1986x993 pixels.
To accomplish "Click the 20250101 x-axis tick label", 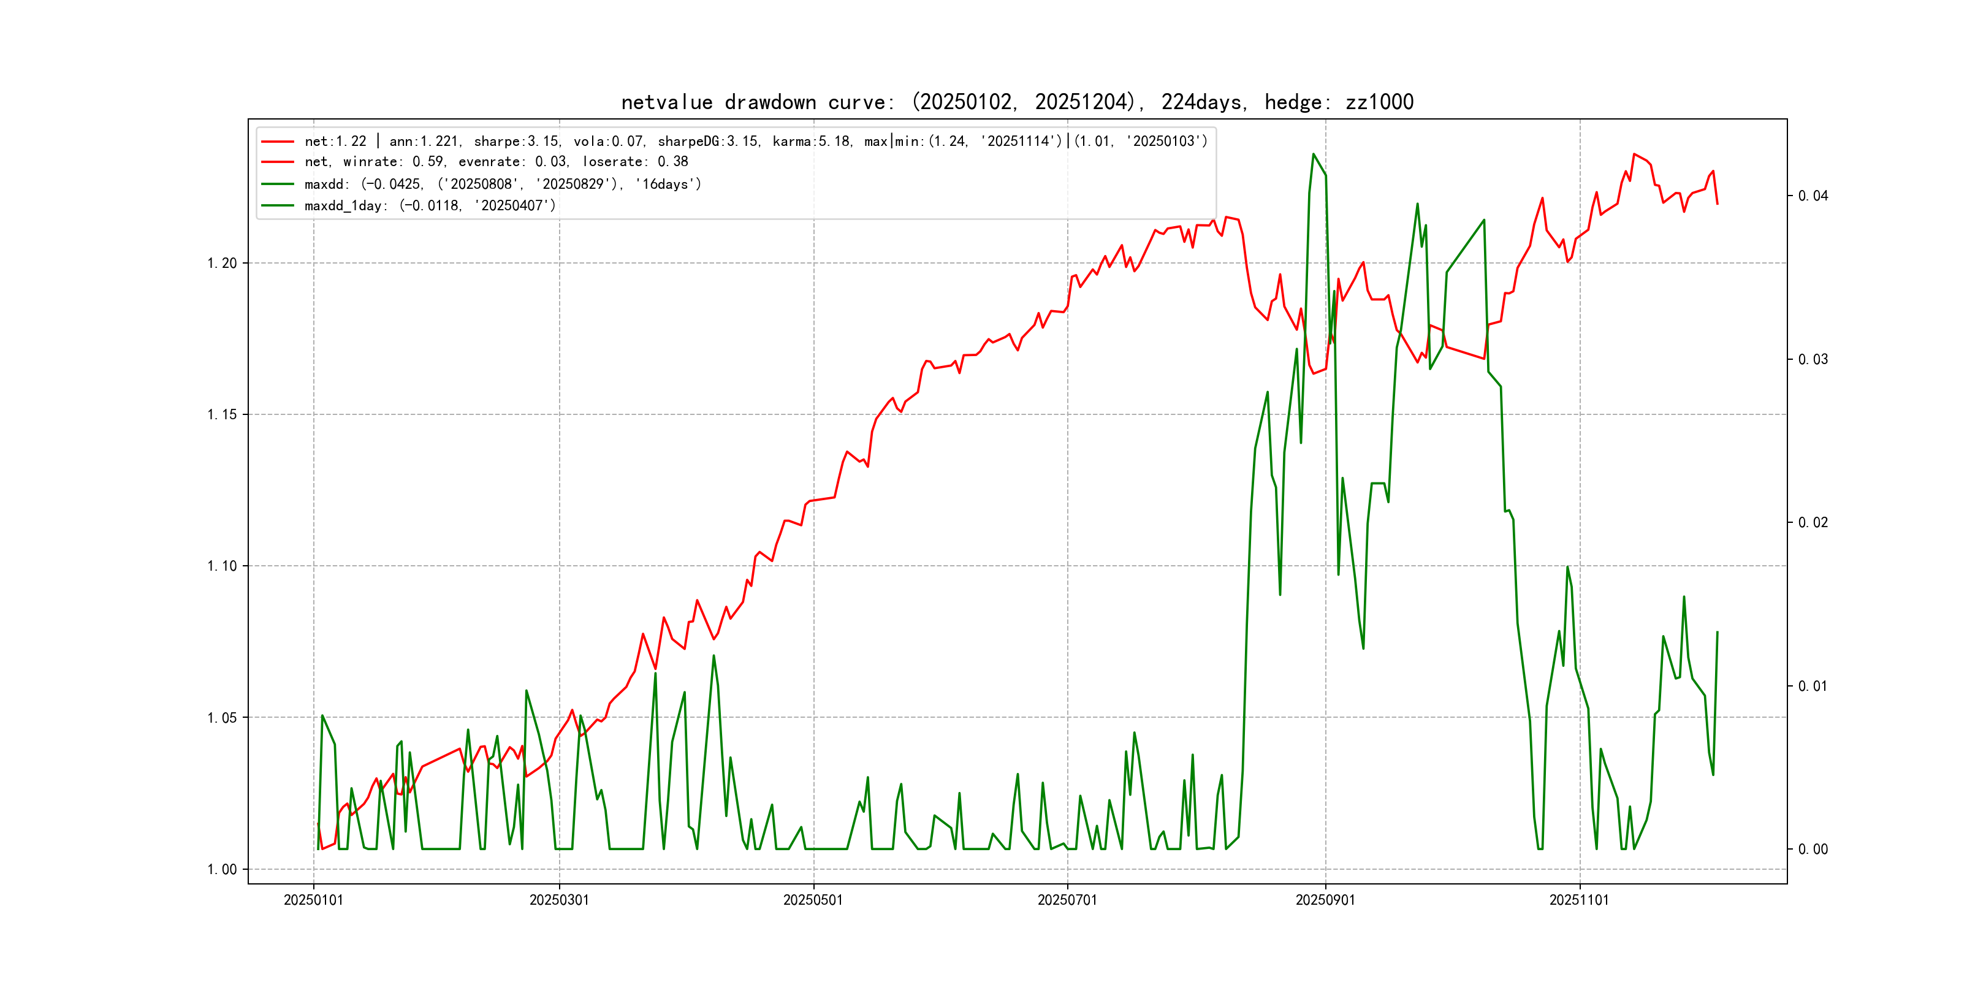I will click(313, 900).
